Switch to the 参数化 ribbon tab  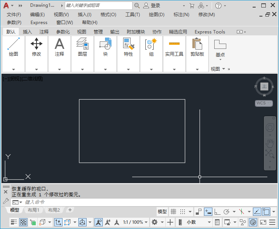(63, 32)
